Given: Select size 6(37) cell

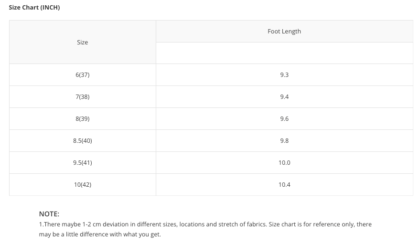Looking at the screenshot, I should click(82, 75).
